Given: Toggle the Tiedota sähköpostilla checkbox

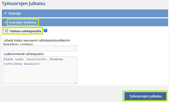Looking at the screenshot, I should click(x=7, y=31).
